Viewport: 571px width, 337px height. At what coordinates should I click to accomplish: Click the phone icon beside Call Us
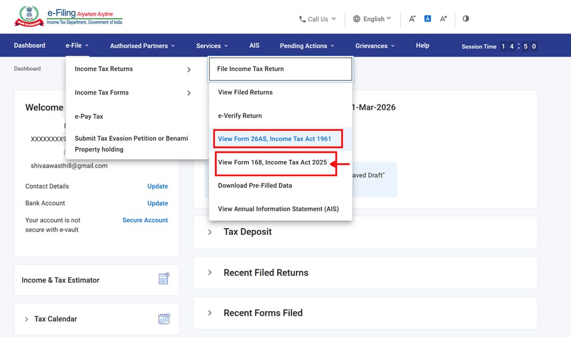coord(302,19)
